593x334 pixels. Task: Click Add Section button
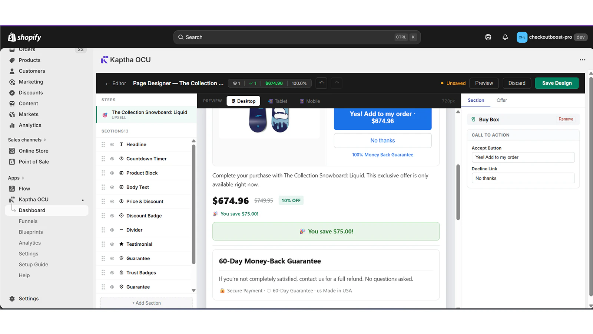(x=146, y=303)
